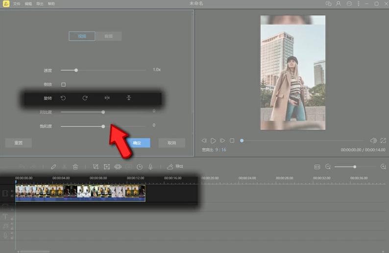Viewport: 389px width, 253px height.
Task: Open the voiceover microphone tool
Action: pos(151,167)
